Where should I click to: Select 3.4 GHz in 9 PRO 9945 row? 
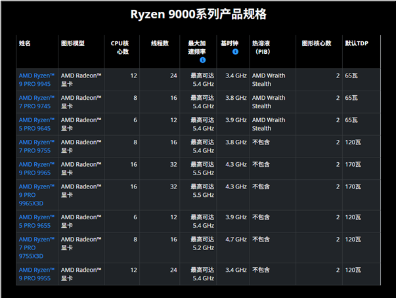236,75
